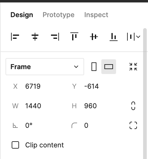Enable the Clip content checkbox
This screenshot has width=148, height=159.
15,145
